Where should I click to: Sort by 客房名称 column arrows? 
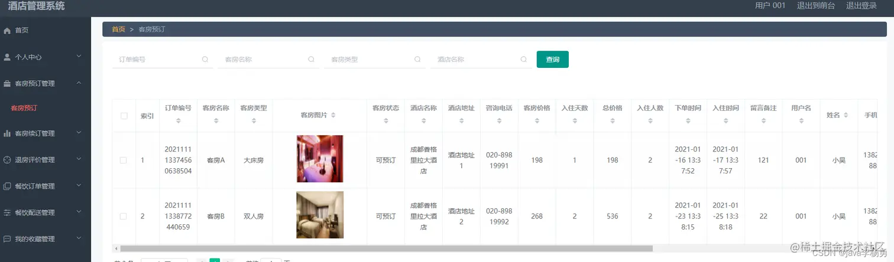[216, 120]
